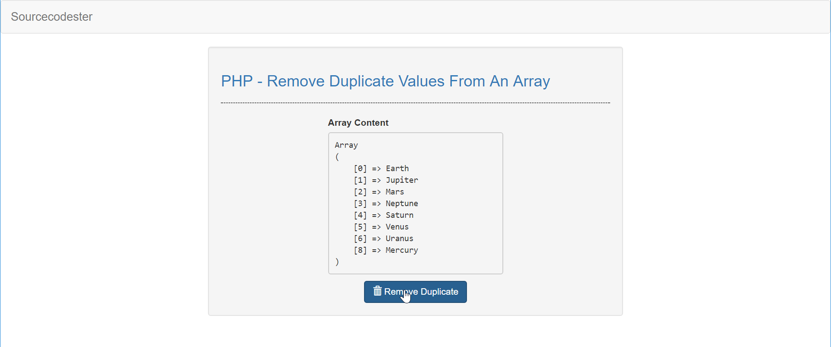Click the opening parenthesis in the array output
Viewport: 831px width, 347px height.
click(x=337, y=157)
